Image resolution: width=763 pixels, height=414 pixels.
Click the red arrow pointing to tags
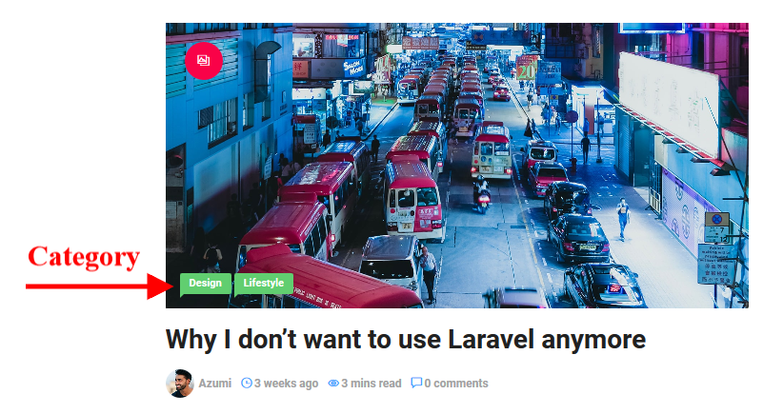[99, 286]
